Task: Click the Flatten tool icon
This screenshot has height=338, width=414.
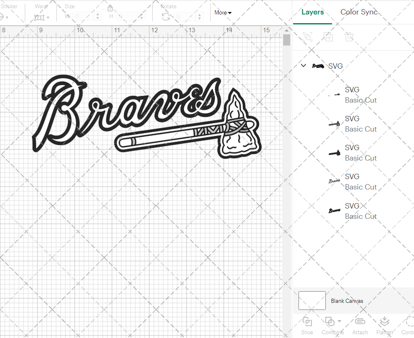Action: pos(385,322)
